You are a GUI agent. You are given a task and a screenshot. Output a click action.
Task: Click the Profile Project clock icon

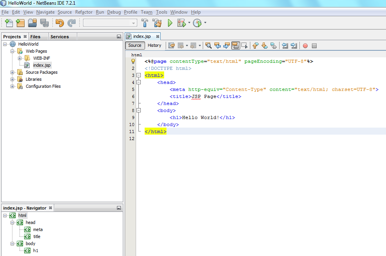coord(197,23)
